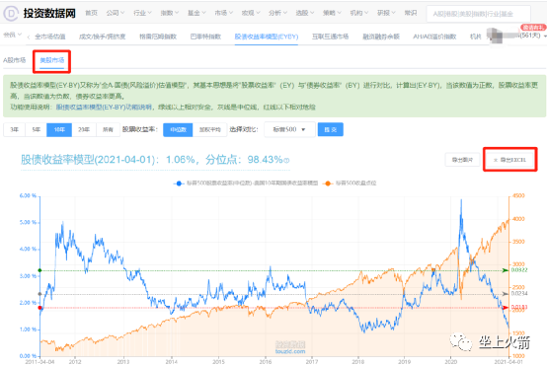Select the 所有 time range

(x=109, y=129)
